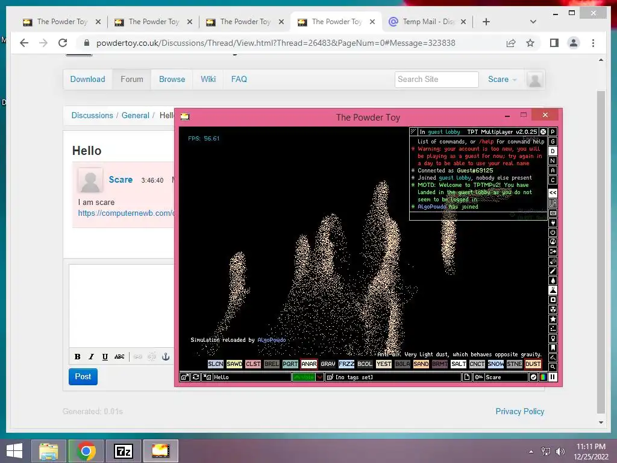This screenshot has height=463, width=617.
Task: Close the TPT Multiplayer chat panel
Action: point(543,131)
